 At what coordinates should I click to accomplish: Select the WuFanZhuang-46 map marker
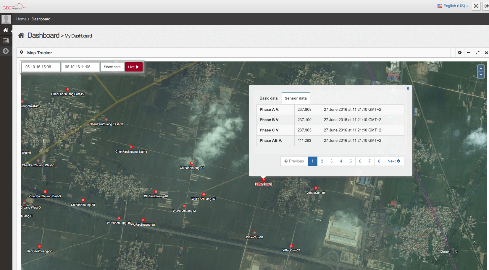[x=156, y=191]
